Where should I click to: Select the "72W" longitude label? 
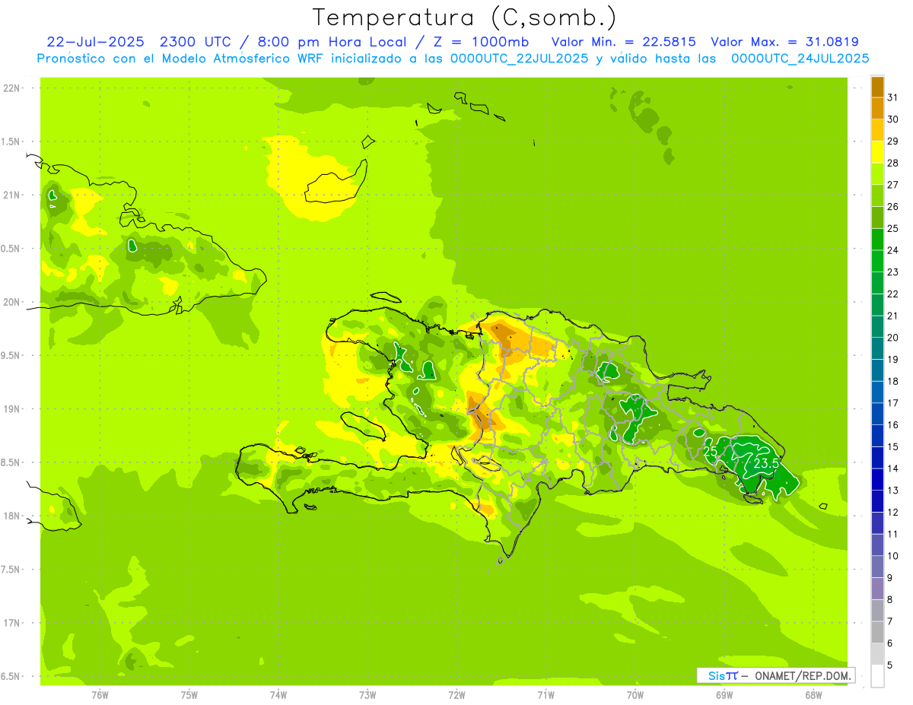tap(456, 694)
